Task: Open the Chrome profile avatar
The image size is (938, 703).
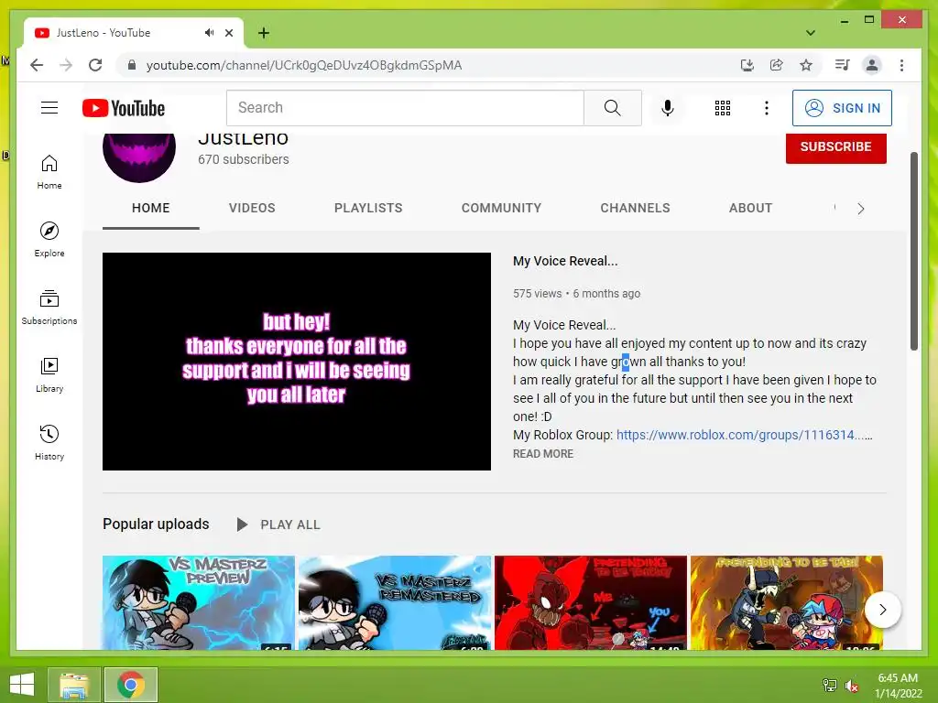Action: (x=872, y=65)
